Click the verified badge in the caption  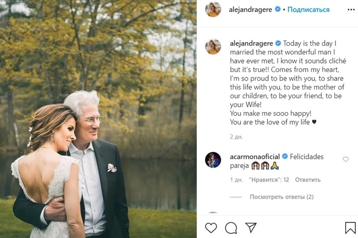pyautogui.click(x=278, y=43)
